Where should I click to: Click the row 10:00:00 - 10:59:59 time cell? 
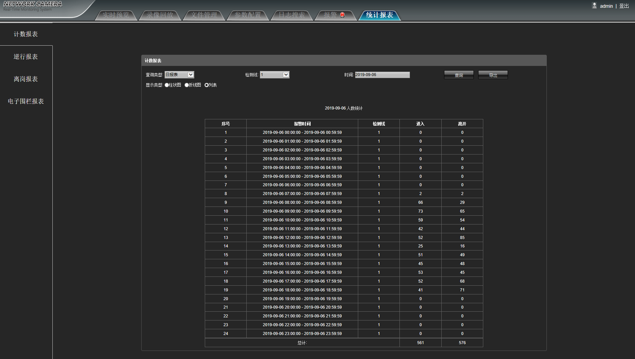(x=302, y=220)
